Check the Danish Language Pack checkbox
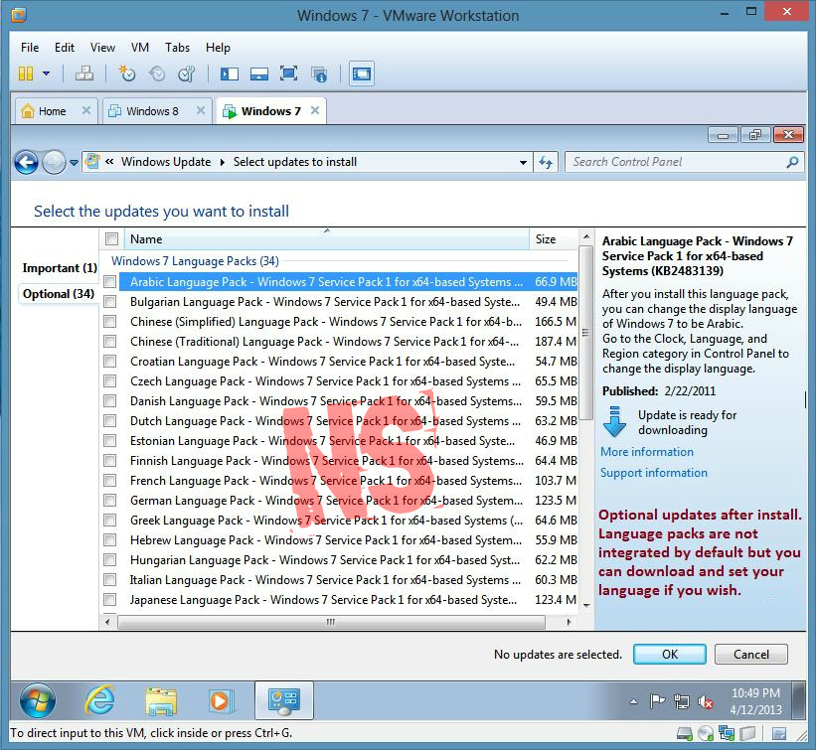The height and width of the screenshot is (750, 816). click(x=109, y=401)
